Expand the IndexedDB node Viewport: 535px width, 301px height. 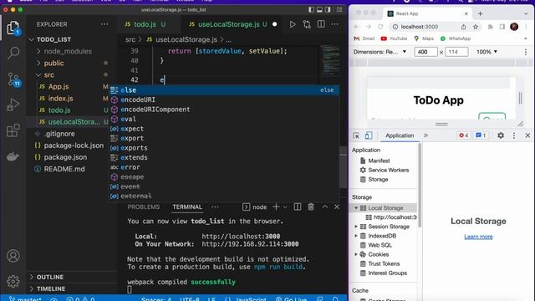tap(356, 236)
